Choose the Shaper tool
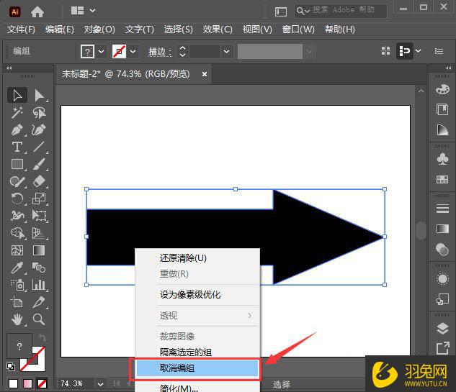The width and height of the screenshot is (456, 392). pyautogui.click(x=17, y=181)
